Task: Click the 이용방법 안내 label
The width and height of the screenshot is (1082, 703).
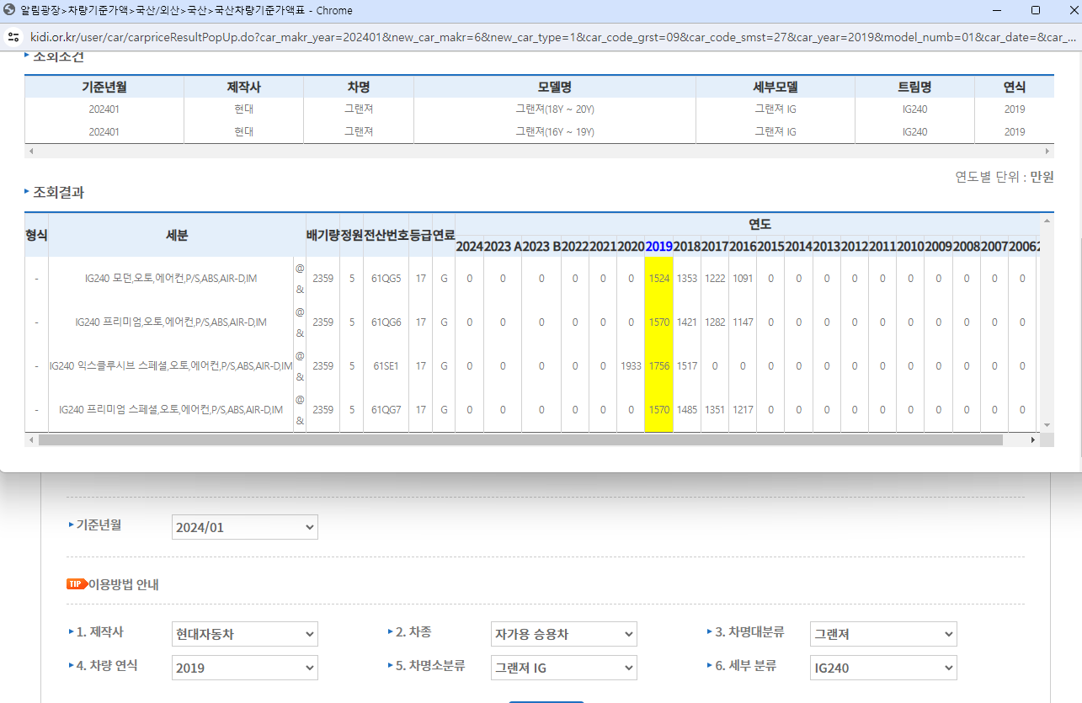Action: pos(124,584)
